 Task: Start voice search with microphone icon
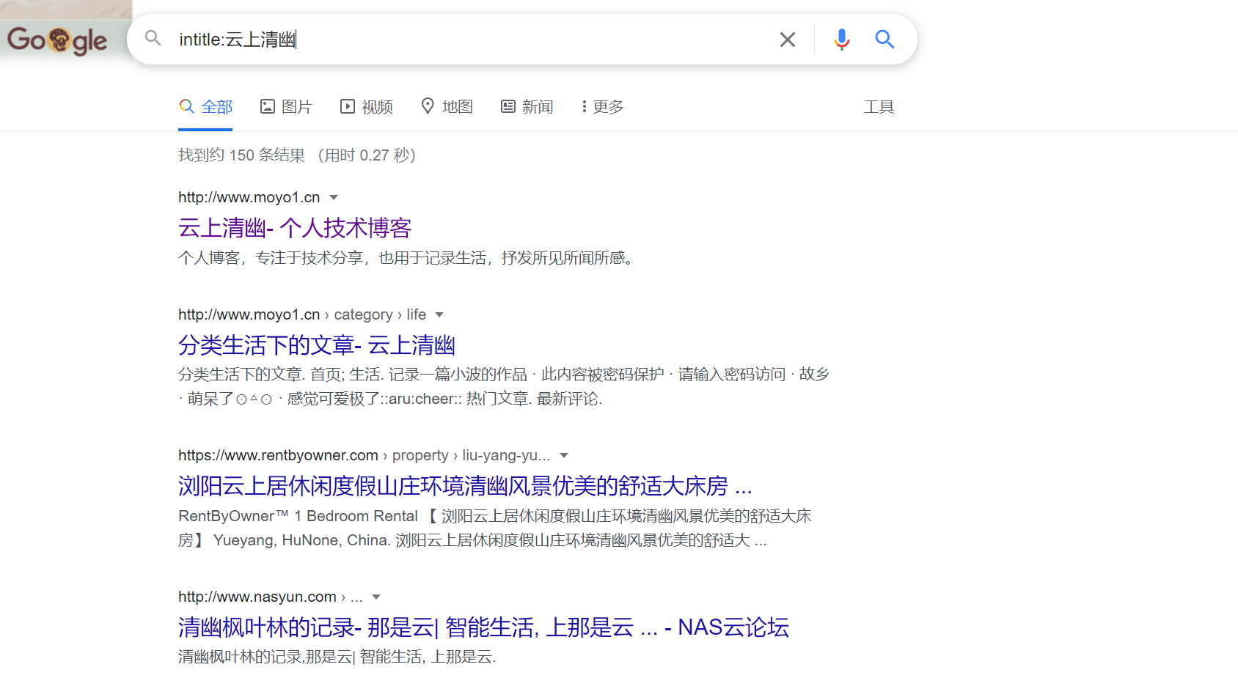tap(841, 40)
